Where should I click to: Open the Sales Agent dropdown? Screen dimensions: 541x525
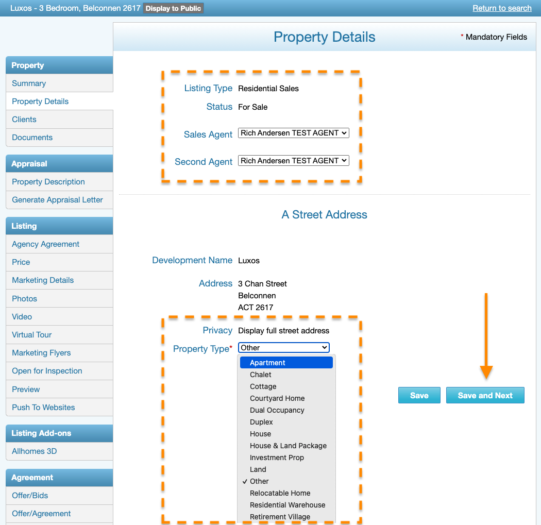pyautogui.click(x=293, y=132)
